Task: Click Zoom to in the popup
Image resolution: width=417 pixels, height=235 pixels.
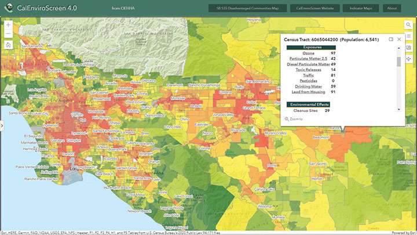Action: tap(295, 119)
